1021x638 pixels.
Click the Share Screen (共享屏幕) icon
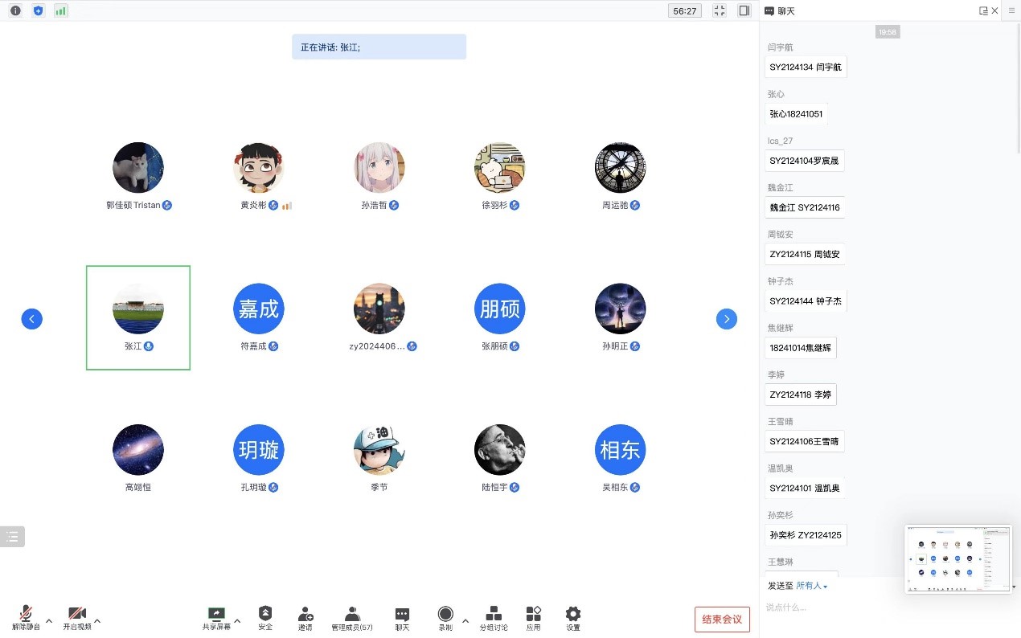coord(215,615)
